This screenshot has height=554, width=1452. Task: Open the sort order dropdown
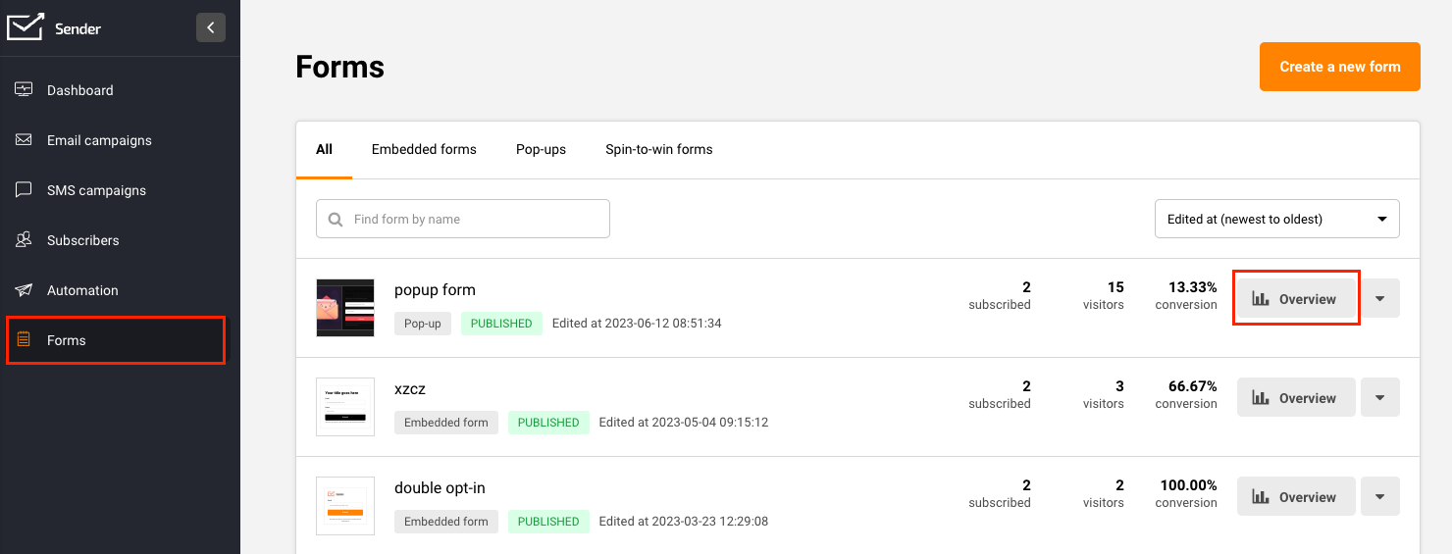coord(1276,219)
